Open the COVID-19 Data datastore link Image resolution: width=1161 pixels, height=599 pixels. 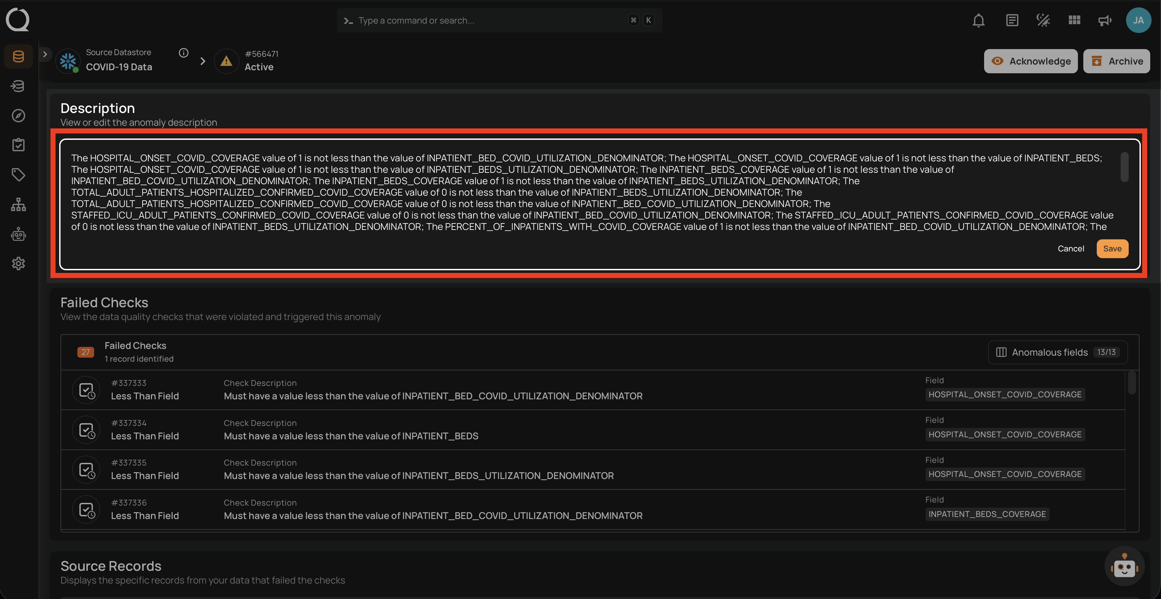pos(119,67)
